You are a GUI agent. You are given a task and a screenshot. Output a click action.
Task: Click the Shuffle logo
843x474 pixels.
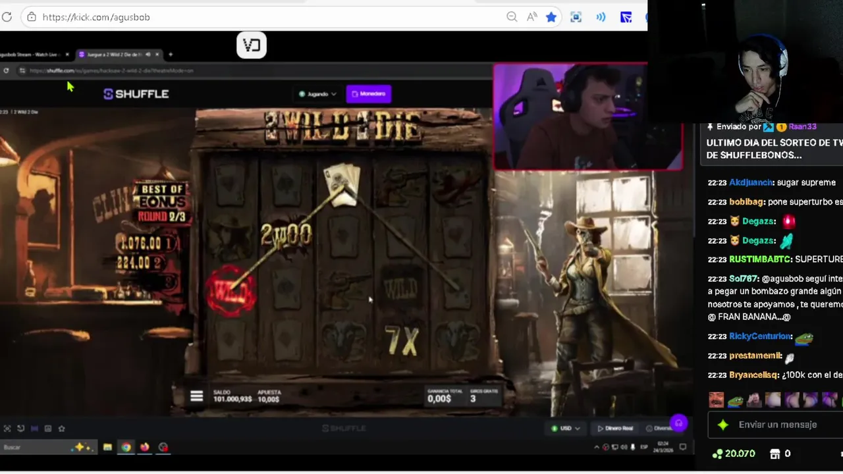(136, 94)
